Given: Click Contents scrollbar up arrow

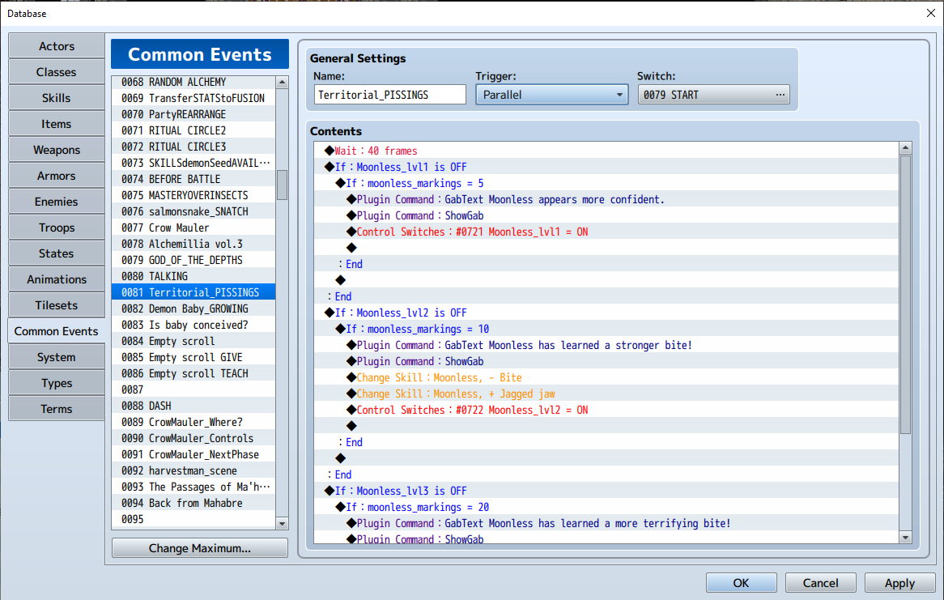Looking at the screenshot, I should point(905,147).
